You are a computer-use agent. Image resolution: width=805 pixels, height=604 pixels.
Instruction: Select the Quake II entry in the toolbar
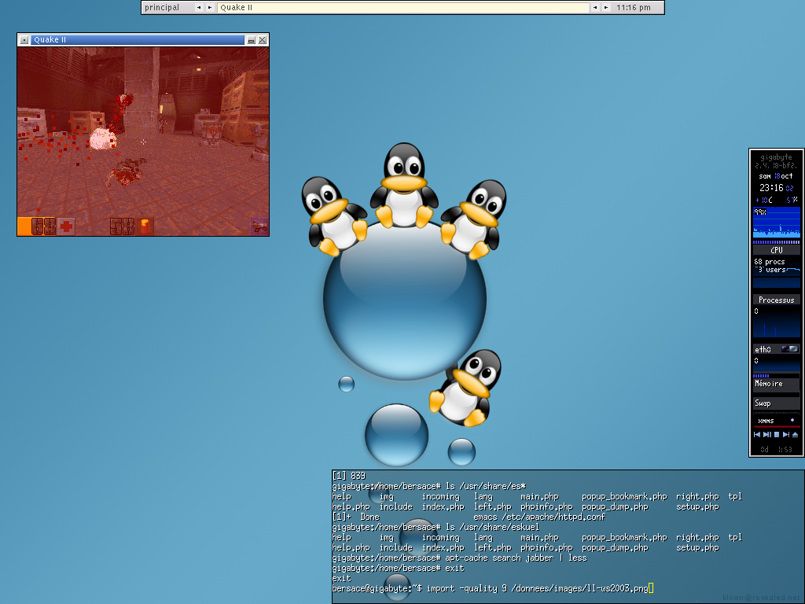click(403, 7)
